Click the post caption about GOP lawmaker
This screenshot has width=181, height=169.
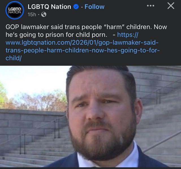pyautogui.click(x=86, y=31)
